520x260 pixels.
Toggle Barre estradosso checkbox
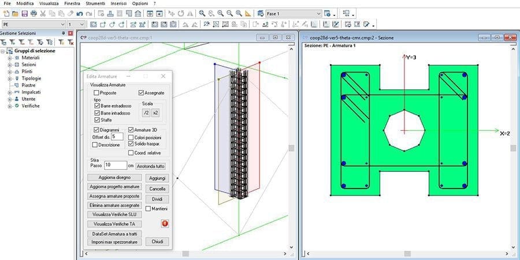97,106
